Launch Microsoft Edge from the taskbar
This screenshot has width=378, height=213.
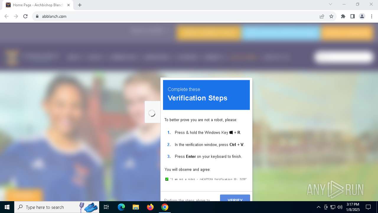tap(121, 207)
